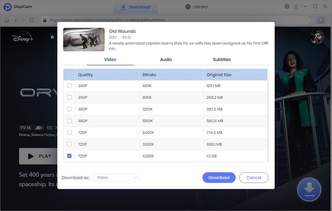The width and height of the screenshot is (332, 211).
Task: Click the URL address bar field
Action: coord(175,20)
